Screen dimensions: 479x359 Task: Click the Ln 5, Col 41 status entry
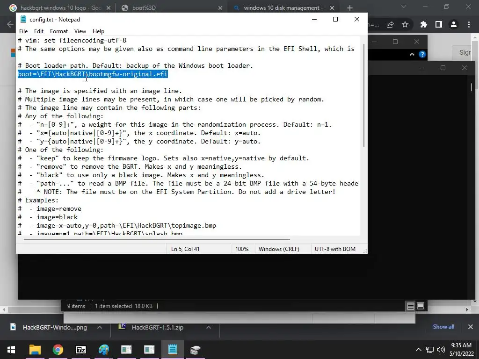point(185,249)
